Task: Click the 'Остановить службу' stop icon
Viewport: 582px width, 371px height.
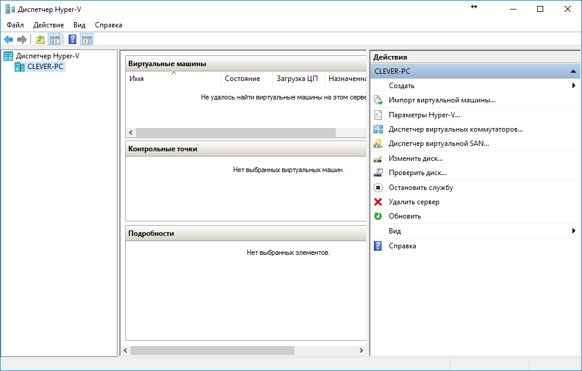Action: pyautogui.click(x=377, y=188)
